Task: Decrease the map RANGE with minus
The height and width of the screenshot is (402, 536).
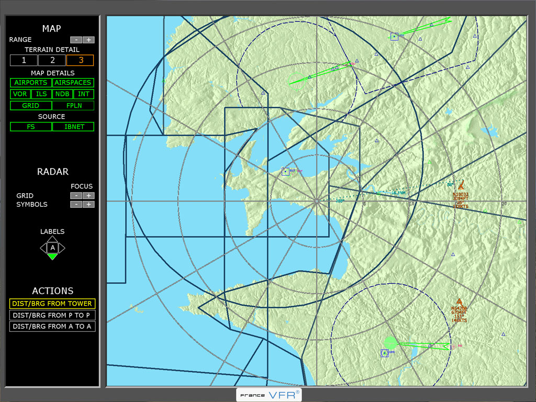Action: pos(76,40)
